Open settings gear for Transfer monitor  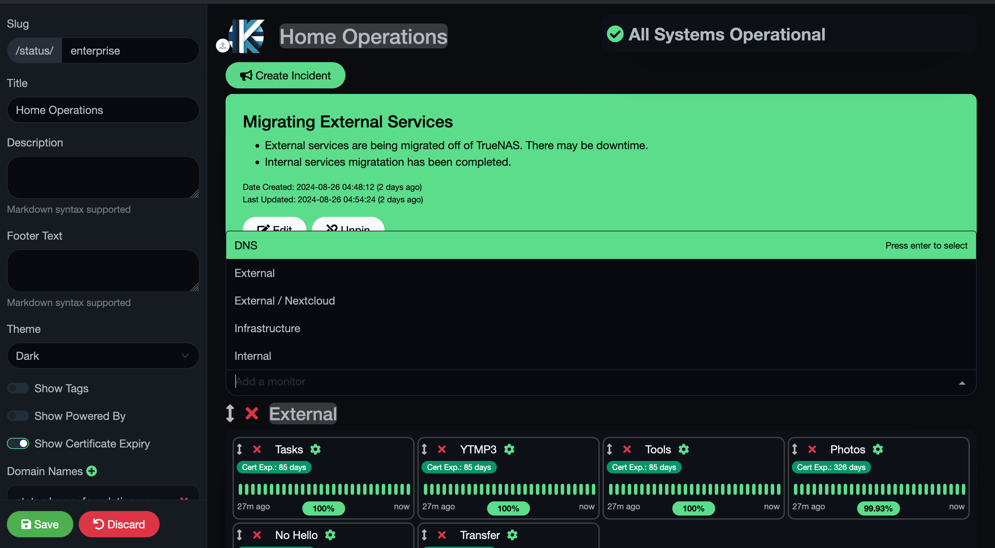[512, 535]
